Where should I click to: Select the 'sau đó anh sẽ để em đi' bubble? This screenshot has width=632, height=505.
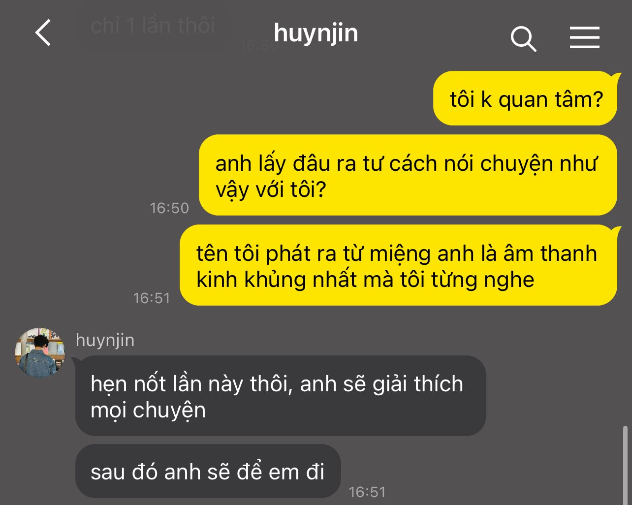[x=208, y=471]
